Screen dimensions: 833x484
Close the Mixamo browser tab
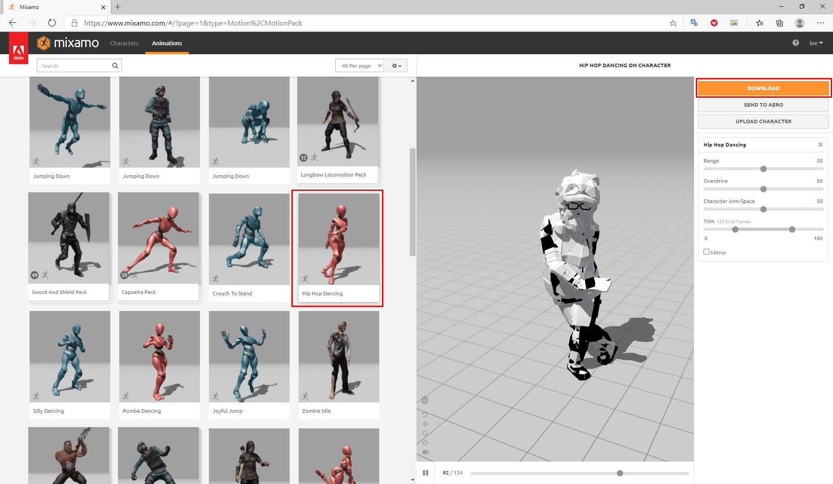(103, 7)
